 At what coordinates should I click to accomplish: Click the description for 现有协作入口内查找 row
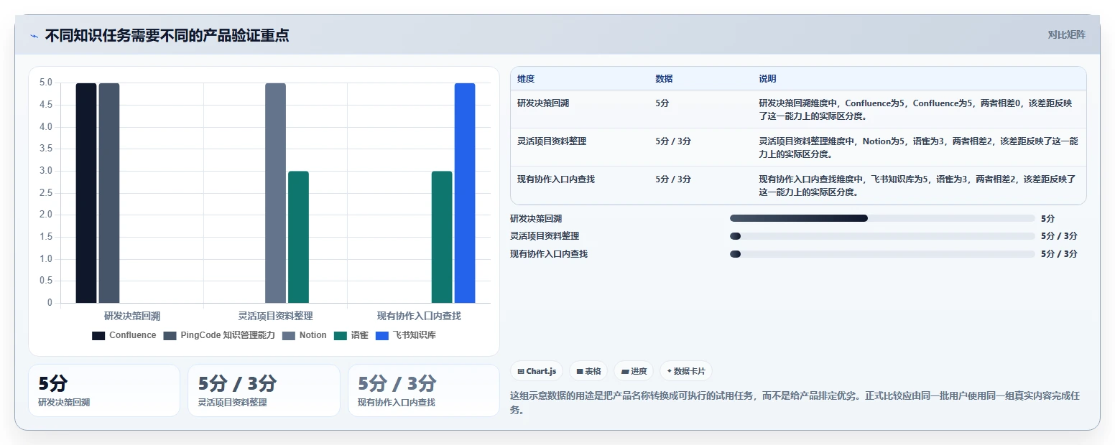tap(917, 186)
